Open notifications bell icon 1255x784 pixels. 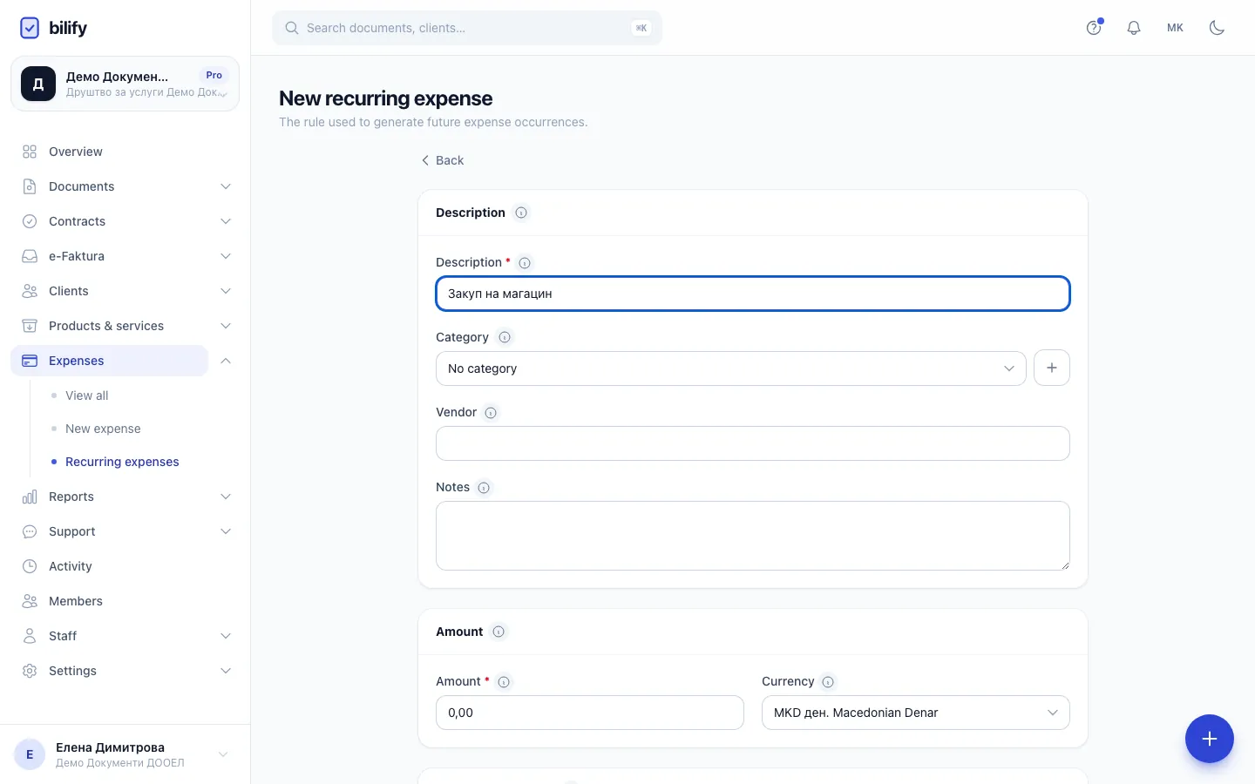pyautogui.click(x=1134, y=28)
